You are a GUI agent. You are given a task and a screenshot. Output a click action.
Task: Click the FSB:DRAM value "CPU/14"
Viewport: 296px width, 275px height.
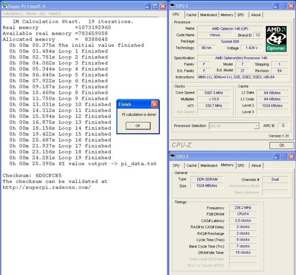[x=243, y=214]
